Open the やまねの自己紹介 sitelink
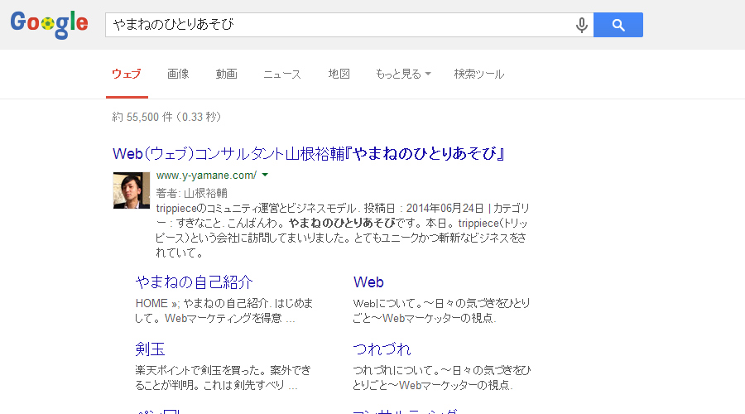 pyautogui.click(x=194, y=282)
